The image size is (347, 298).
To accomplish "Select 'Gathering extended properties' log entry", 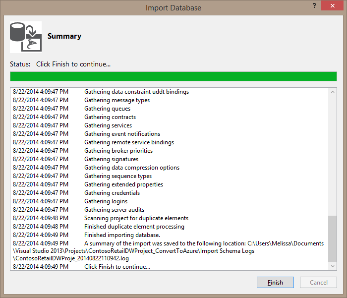I will click(x=88, y=184).
